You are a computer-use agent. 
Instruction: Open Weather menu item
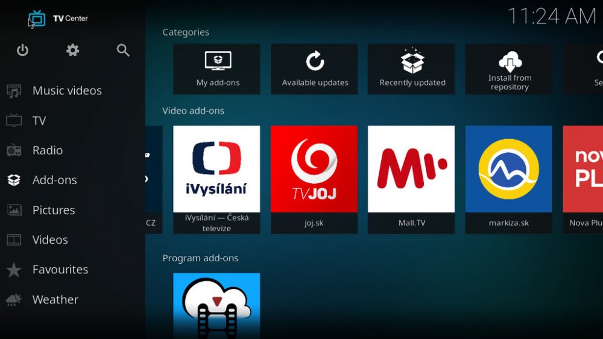55,299
